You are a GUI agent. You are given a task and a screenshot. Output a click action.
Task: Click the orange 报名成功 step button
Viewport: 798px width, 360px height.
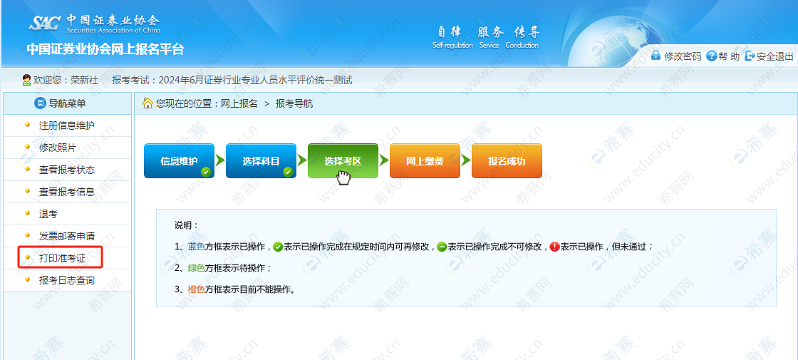pos(507,161)
